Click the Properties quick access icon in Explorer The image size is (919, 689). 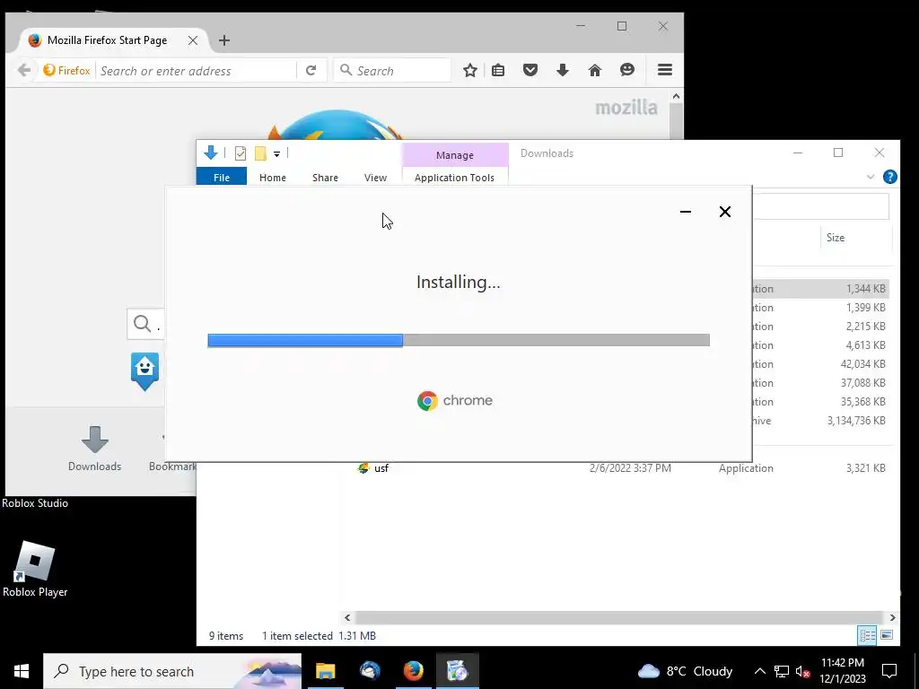pos(241,153)
